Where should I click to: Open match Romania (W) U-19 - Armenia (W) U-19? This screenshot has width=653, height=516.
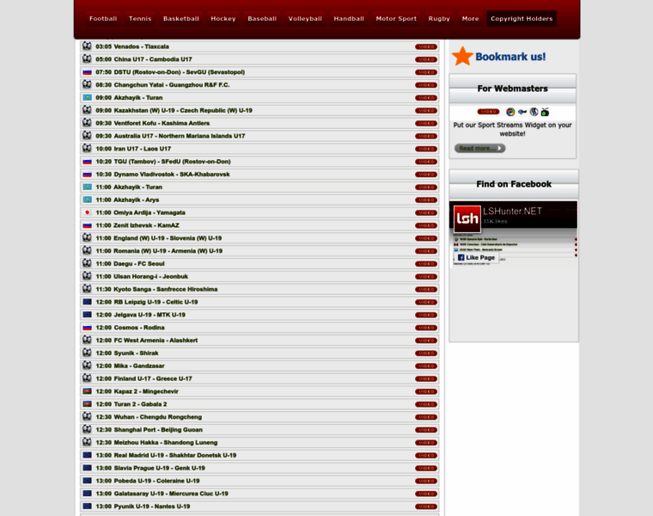[x=168, y=251]
